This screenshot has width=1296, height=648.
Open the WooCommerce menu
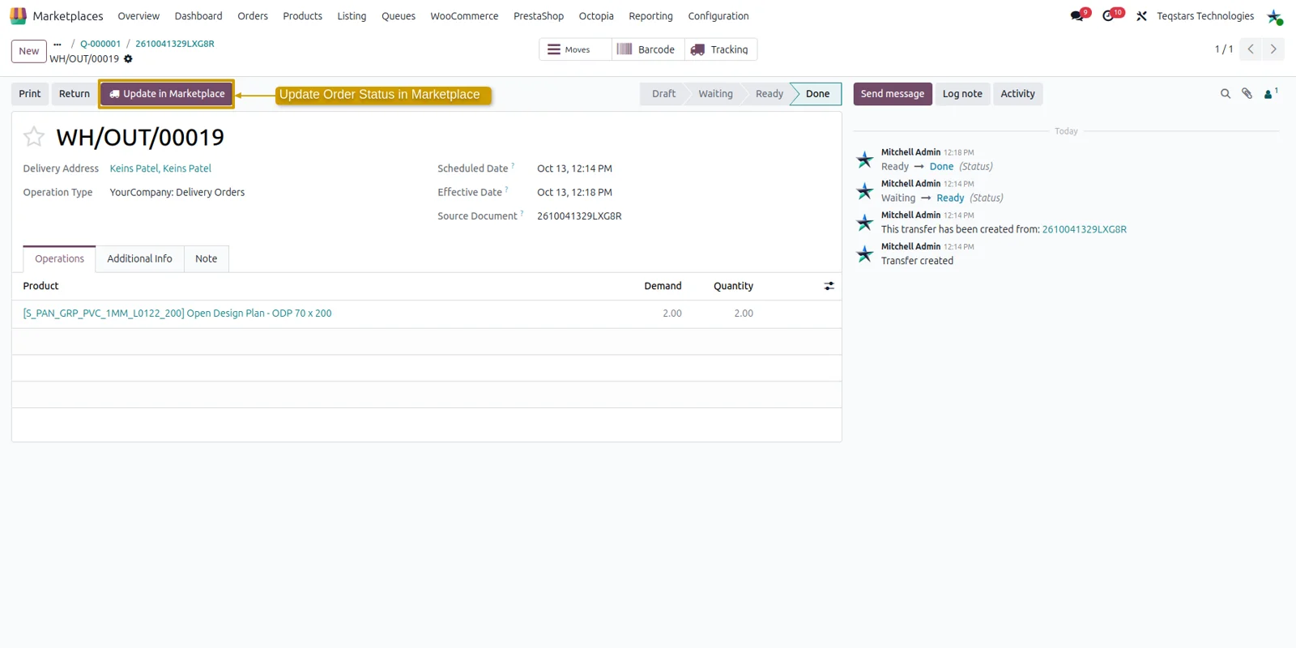point(464,16)
